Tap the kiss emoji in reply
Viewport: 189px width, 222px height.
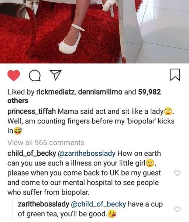pyautogui.click(x=112, y=214)
